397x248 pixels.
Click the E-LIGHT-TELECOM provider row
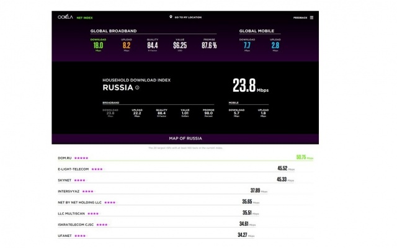coord(185,169)
